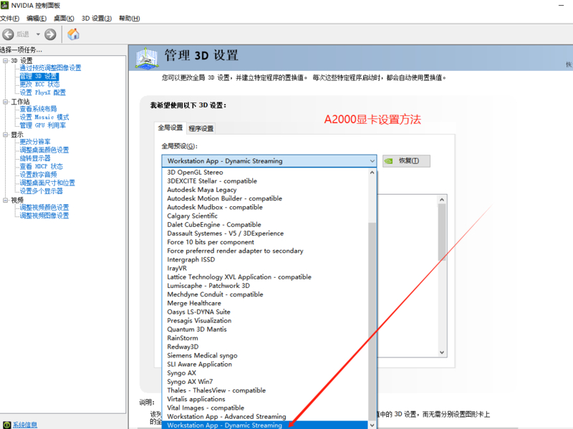Collapse the 显示 tree node
The width and height of the screenshot is (573, 429).
pyautogui.click(x=6, y=135)
